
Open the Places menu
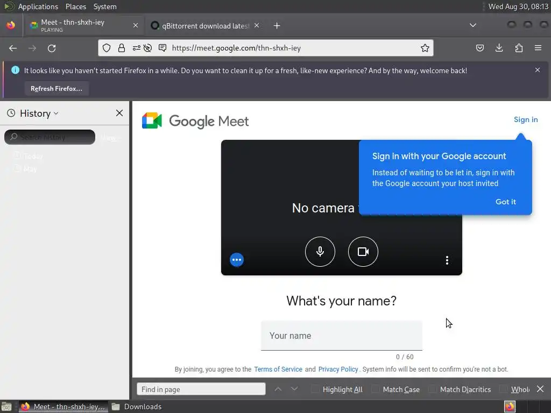click(75, 6)
